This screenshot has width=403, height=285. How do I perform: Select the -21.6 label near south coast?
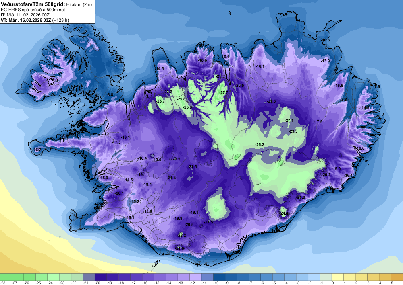coord(180,248)
